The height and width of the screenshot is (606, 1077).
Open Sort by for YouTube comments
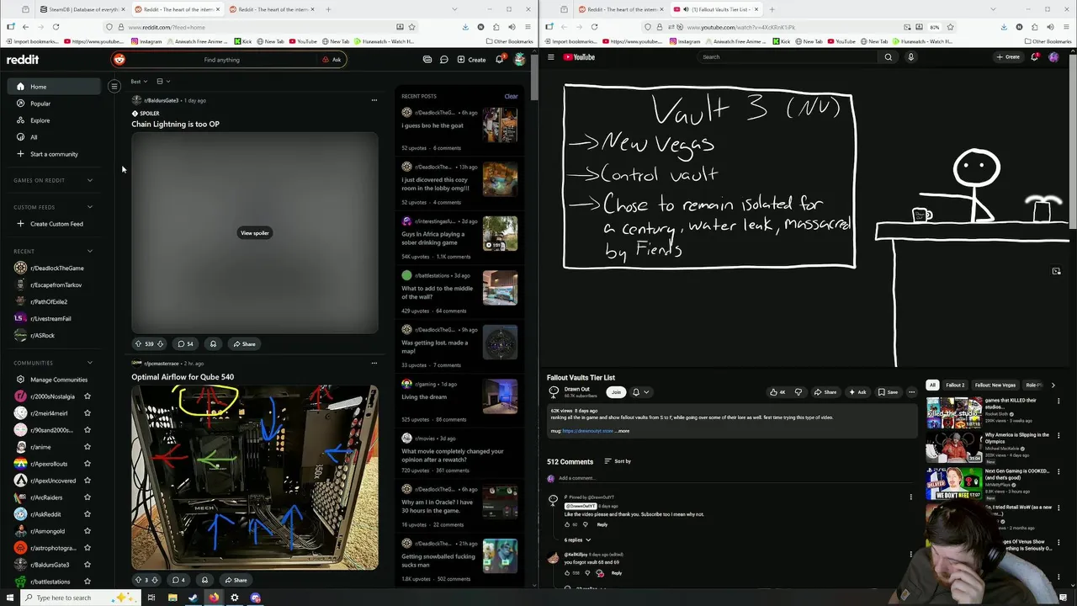point(618,461)
